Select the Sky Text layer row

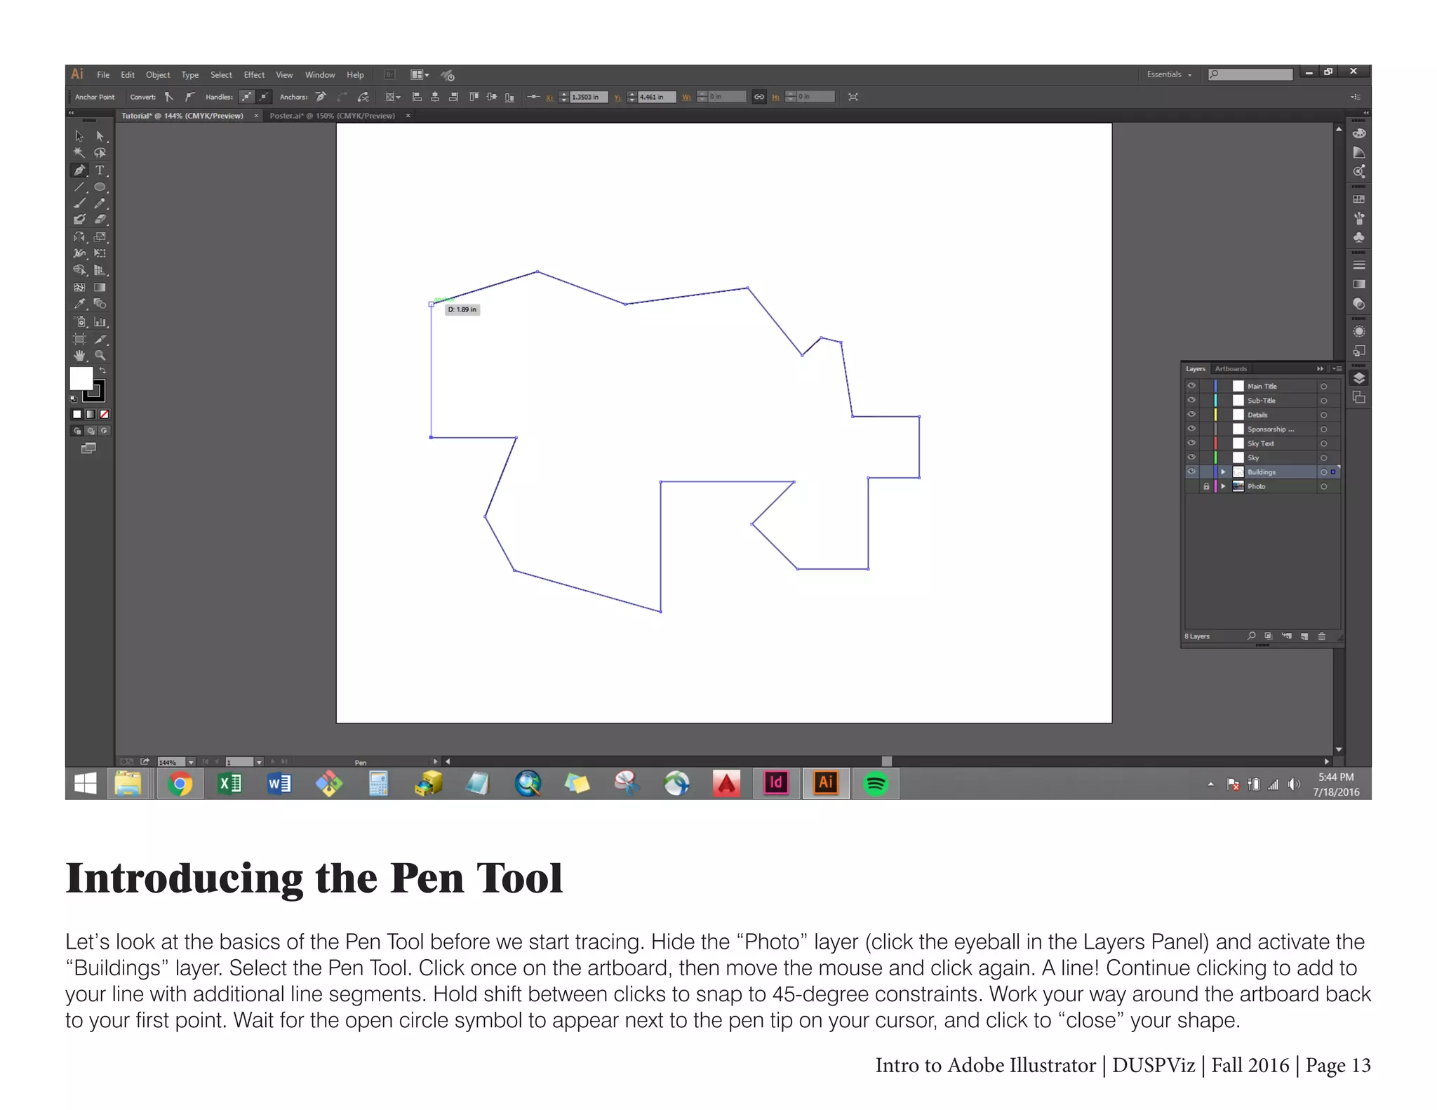point(1263,443)
